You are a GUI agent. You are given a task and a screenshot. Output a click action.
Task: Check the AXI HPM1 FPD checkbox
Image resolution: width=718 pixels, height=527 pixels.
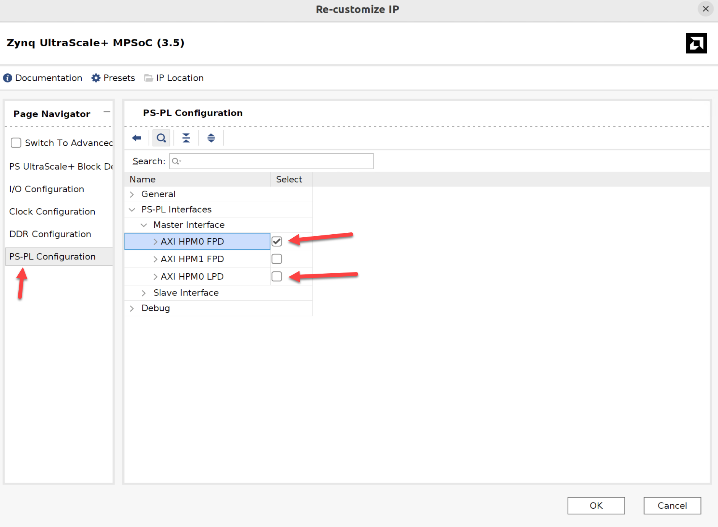[x=277, y=259]
